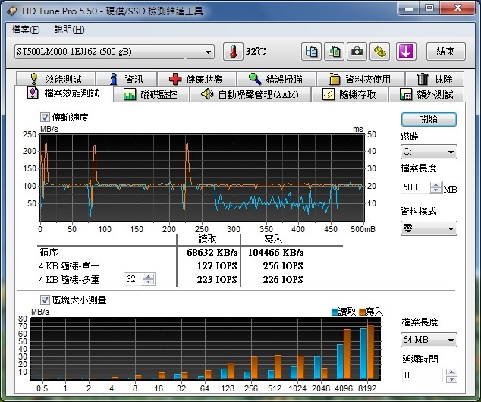The width and height of the screenshot is (481, 402).
Task: Click the 循序 sequential row label
Action: [49, 253]
